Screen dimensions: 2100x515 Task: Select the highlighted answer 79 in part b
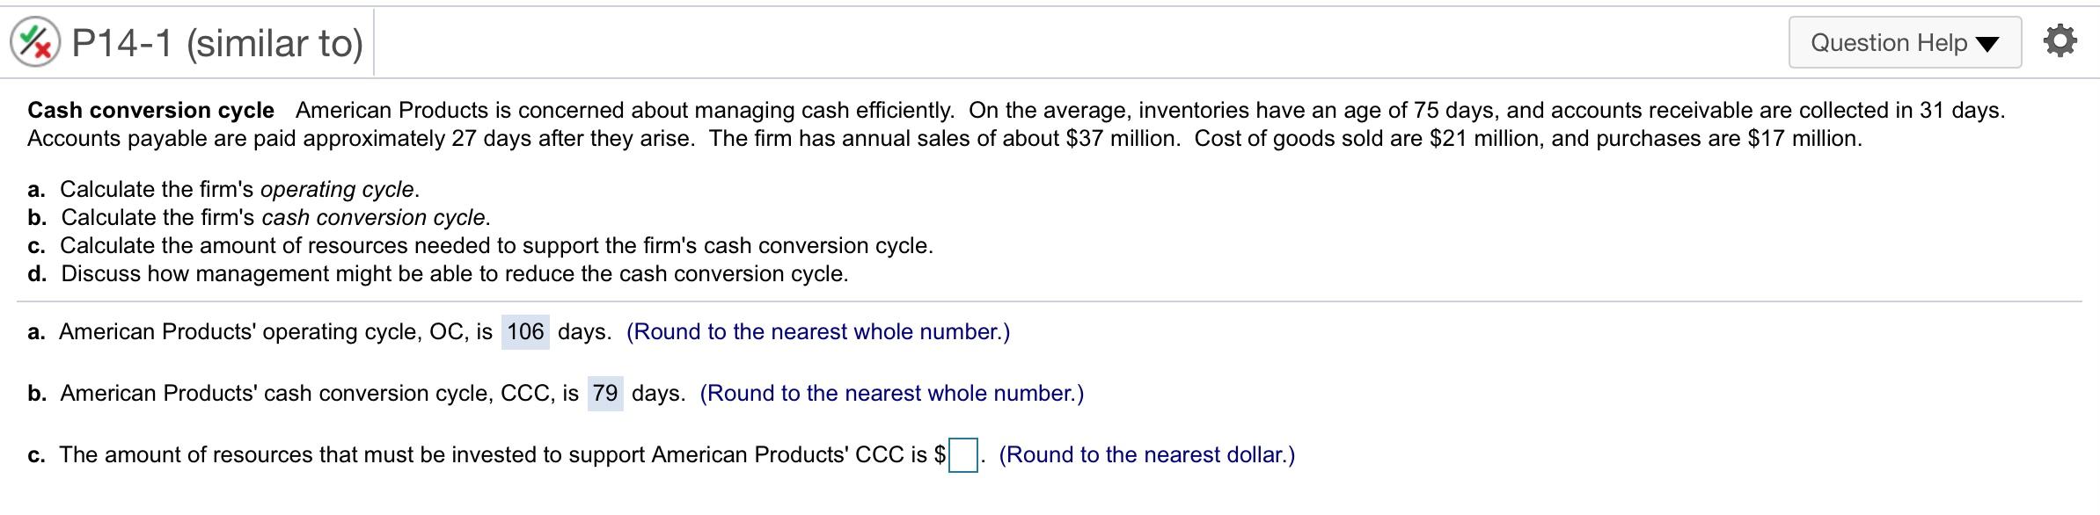pyautogui.click(x=605, y=394)
